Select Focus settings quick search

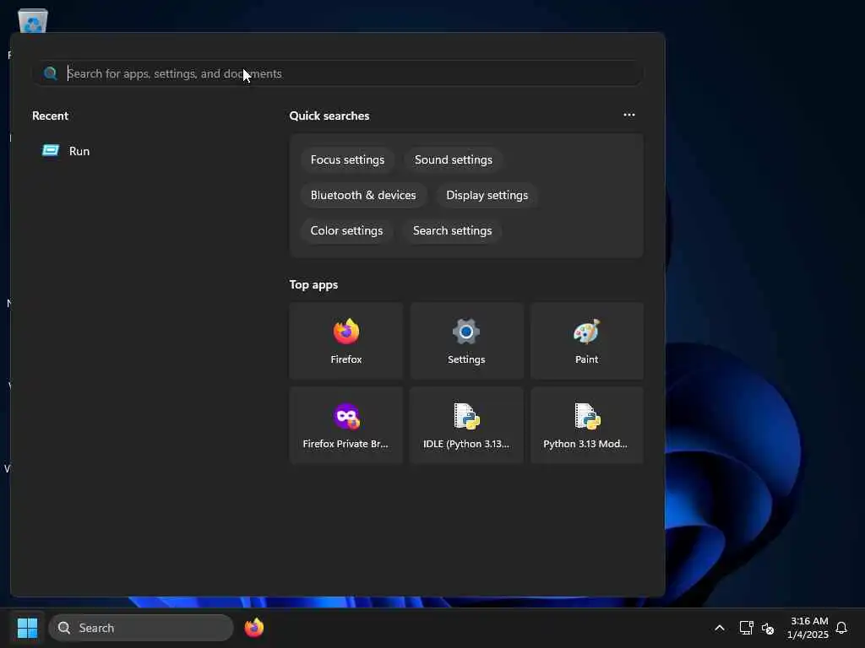click(347, 159)
